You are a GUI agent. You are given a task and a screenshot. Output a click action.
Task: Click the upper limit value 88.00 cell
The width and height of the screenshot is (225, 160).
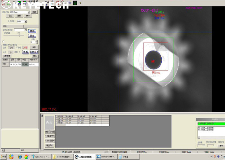click(13, 64)
